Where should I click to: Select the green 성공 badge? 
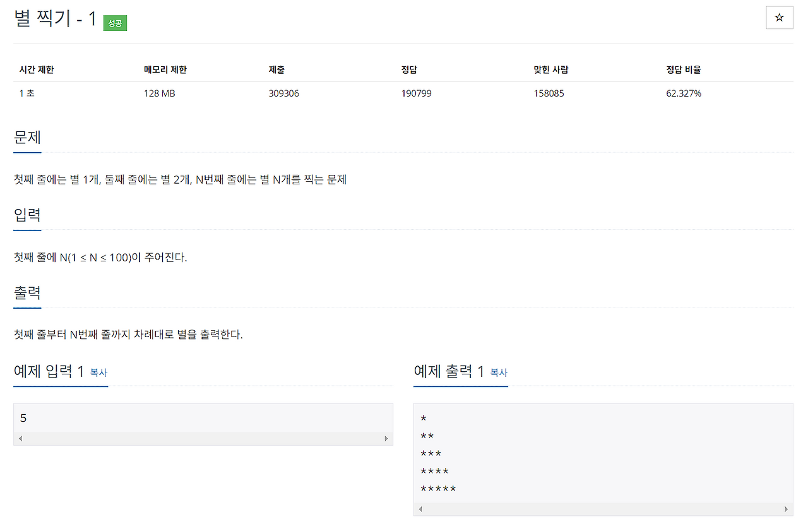115,23
